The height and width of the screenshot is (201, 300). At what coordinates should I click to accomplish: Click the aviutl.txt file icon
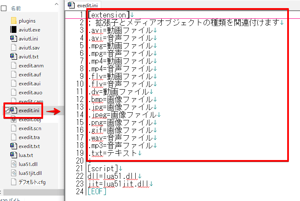(x=13, y=57)
